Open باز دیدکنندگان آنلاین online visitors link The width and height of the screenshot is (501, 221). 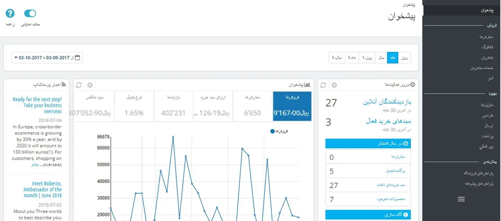387,102
